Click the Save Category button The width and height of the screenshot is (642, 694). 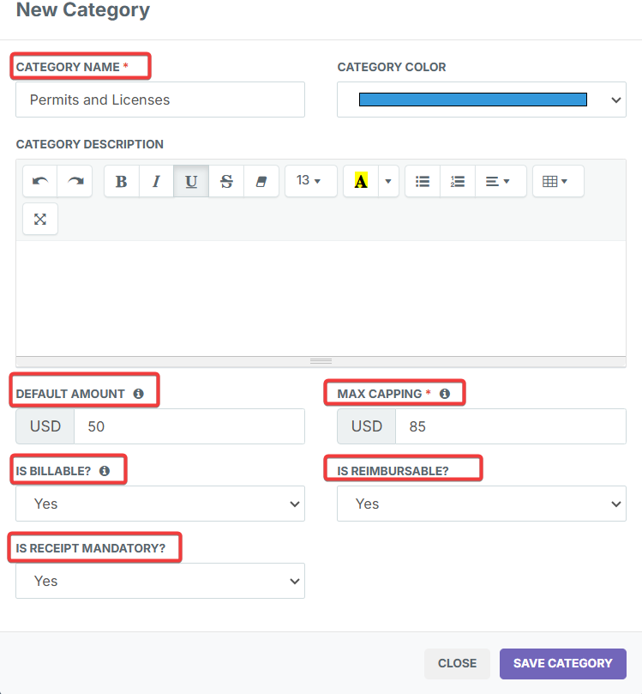pyautogui.click(x=562, y=663)
